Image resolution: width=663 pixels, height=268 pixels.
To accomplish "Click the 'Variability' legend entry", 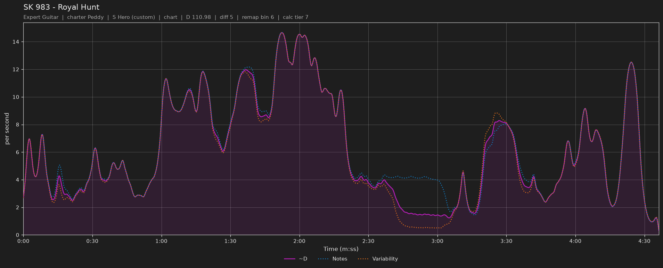I will pos(378,259).
